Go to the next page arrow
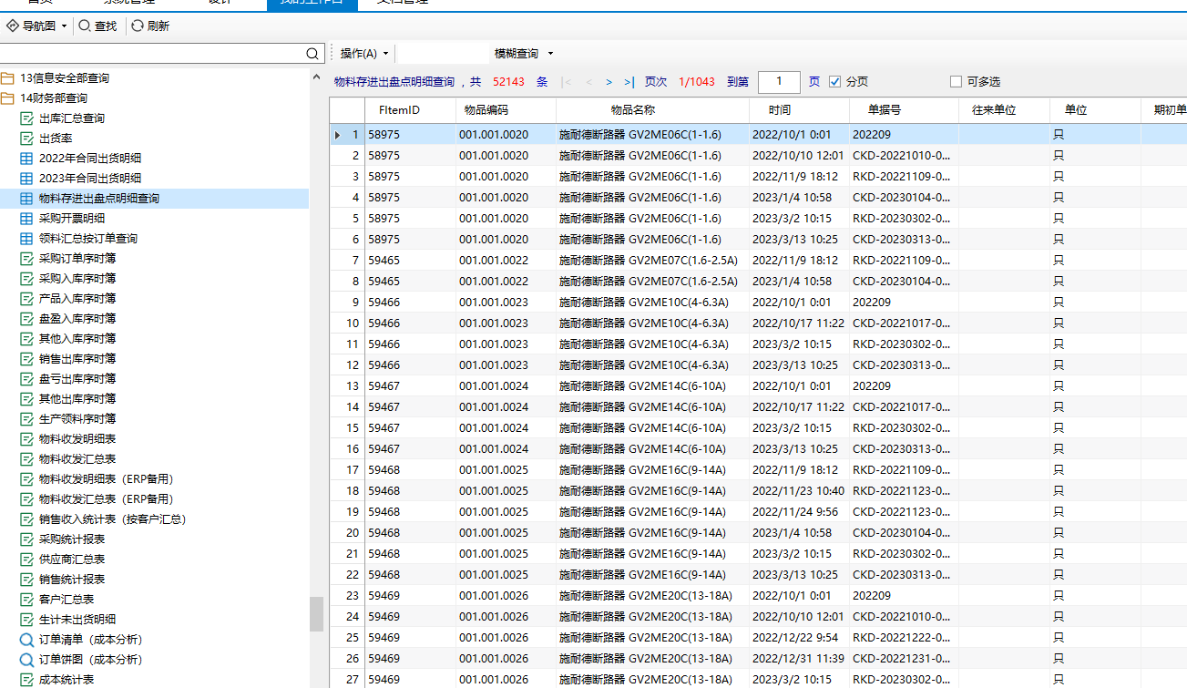 609,82
